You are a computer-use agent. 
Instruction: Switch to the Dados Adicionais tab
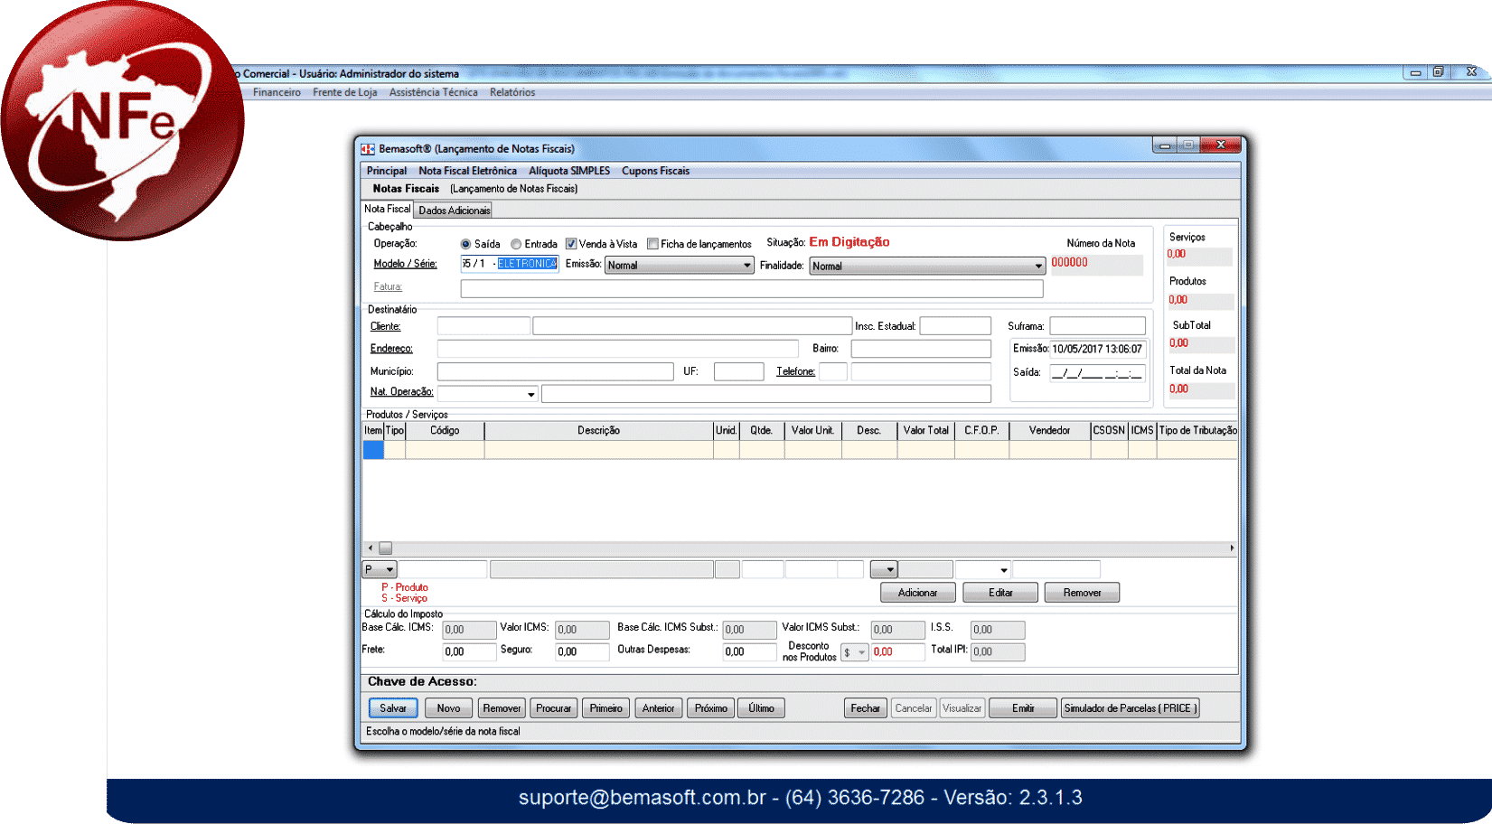(454, 211)
